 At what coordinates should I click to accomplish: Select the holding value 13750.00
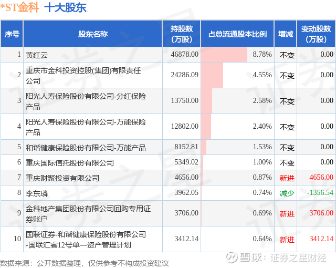click(184, 100)
